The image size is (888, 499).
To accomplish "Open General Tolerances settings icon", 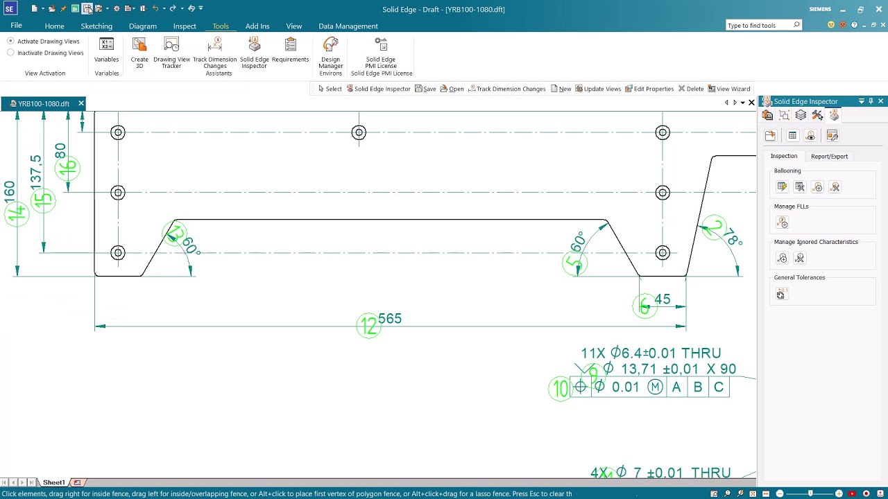I will (x=781, y=294).
